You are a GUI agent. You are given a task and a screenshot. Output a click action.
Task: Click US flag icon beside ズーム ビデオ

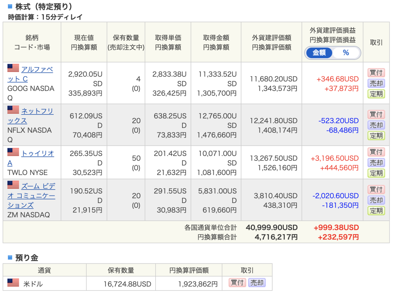coord(13,185)
